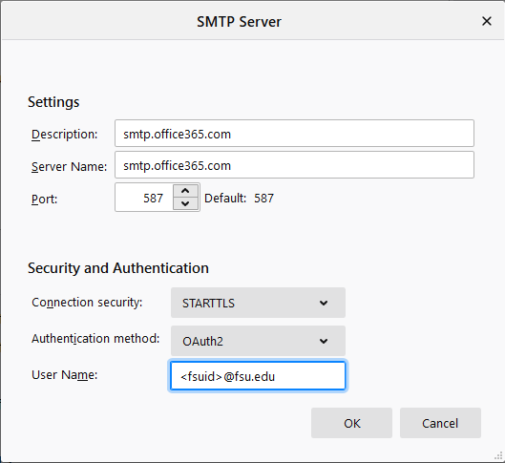Click the chevron beside OAuth2
This screenshot has width=505, height=463.
coord(324,341)
